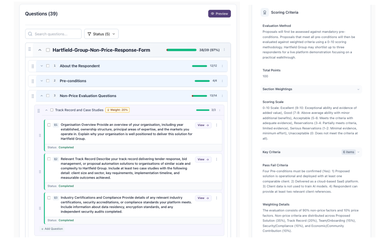Tick Track Record and Case Studies checkbox

point(52,110)
